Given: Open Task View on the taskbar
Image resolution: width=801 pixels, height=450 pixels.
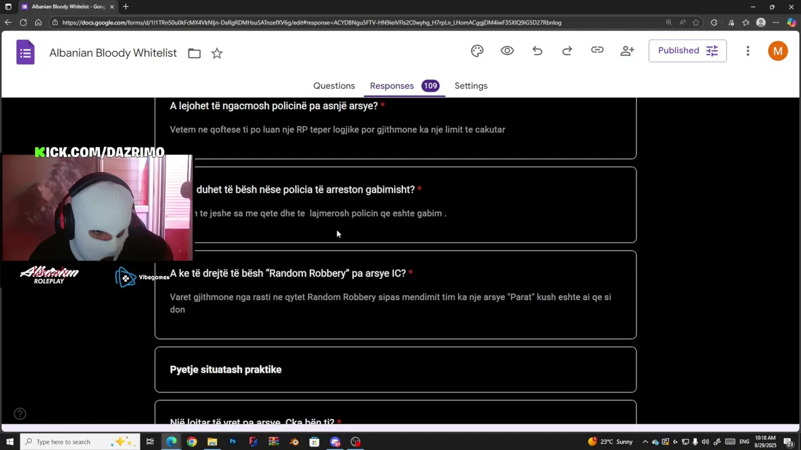Looking at the screenshot, I should pos(150,442).
